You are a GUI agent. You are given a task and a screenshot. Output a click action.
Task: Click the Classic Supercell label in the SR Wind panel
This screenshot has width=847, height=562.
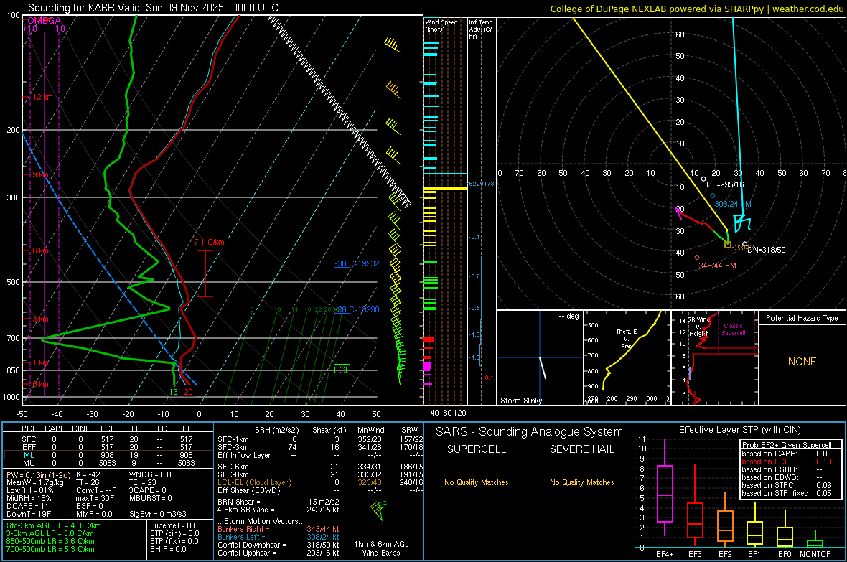click(733, 329)
